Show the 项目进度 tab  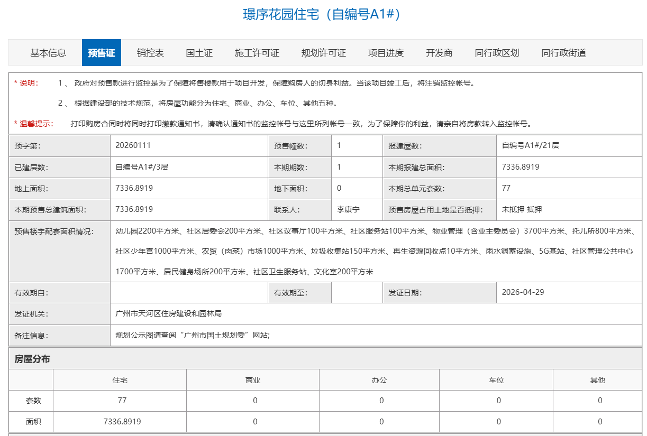(x=386, y=53)
